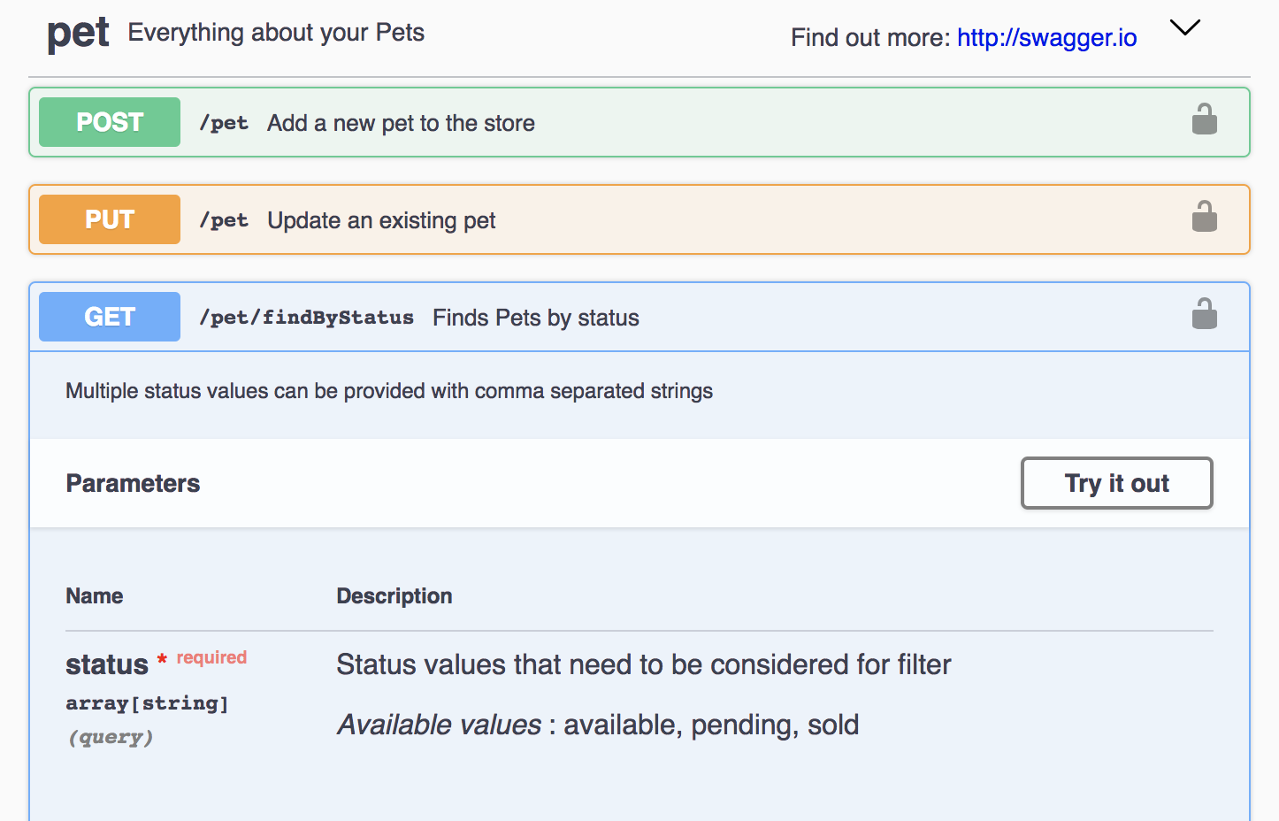Click the red required marker
Screen dimensions: 1279x821
[x=203, y=657]
